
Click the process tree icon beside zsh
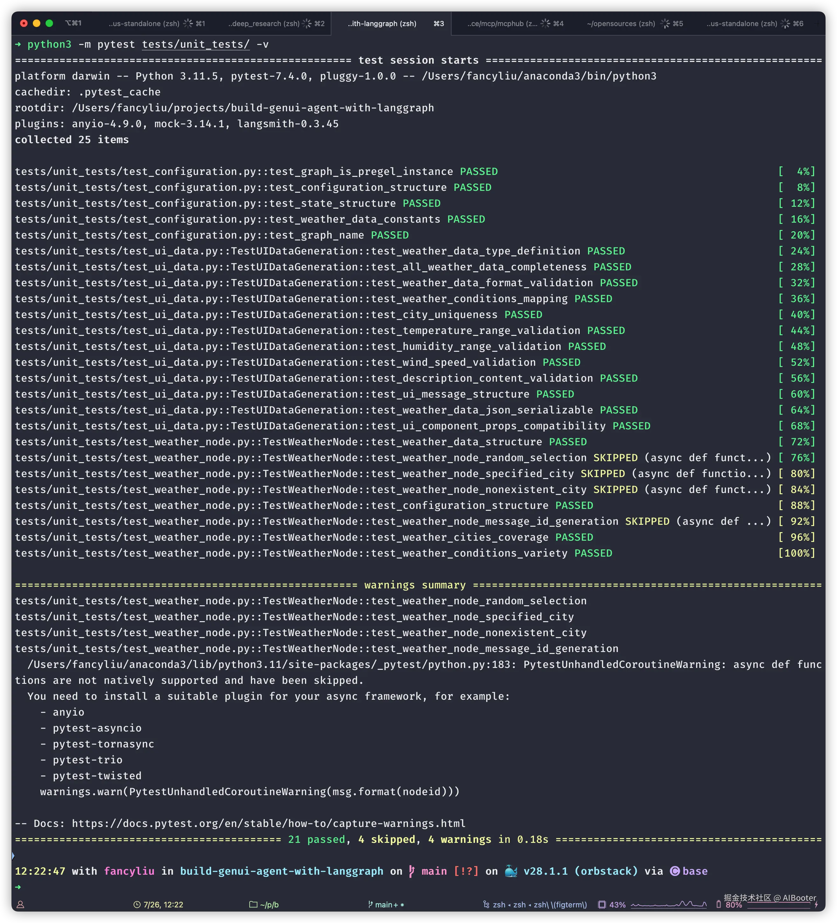pyautogui.click(x=486, y=905)
